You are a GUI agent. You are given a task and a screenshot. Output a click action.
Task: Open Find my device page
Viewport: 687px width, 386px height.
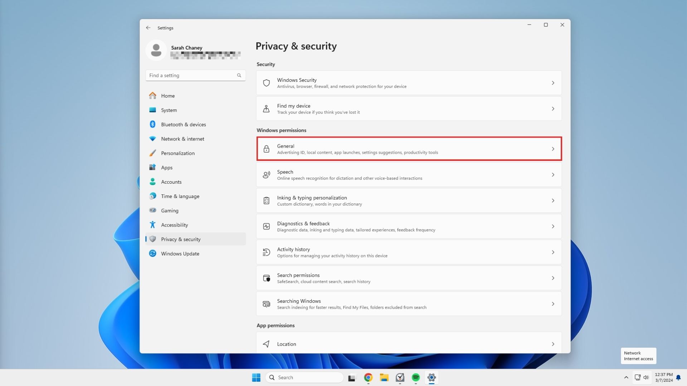pos(409,109)
